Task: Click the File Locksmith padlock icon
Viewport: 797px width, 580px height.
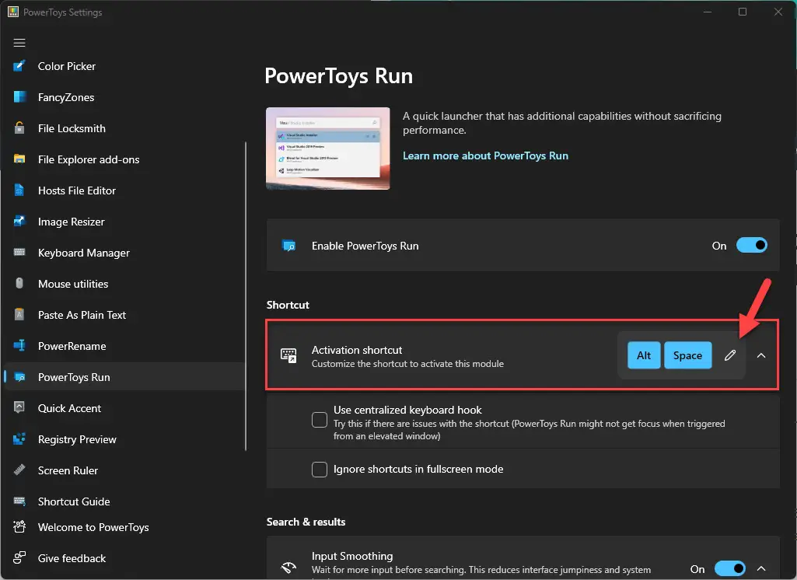Action: (x=19, y=128)
